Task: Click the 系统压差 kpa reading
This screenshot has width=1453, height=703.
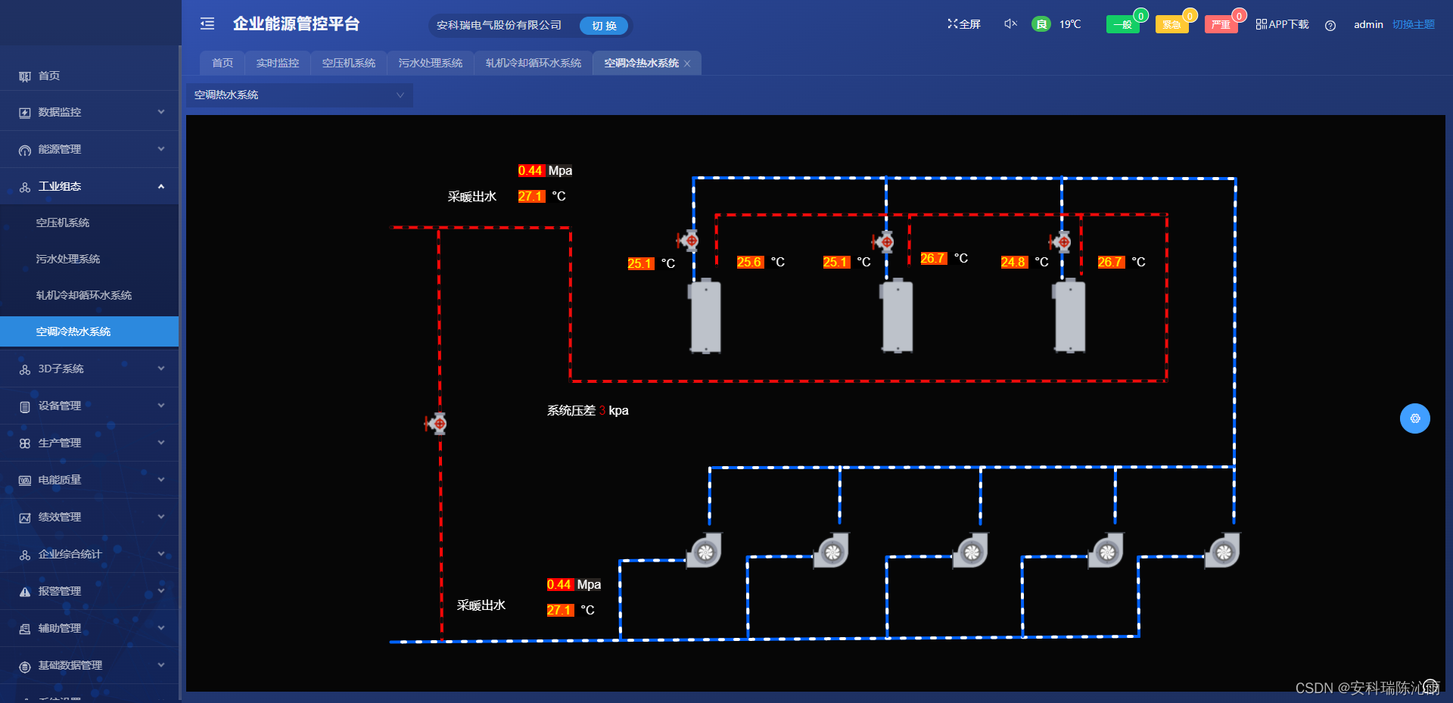Action: pos(588,411)
